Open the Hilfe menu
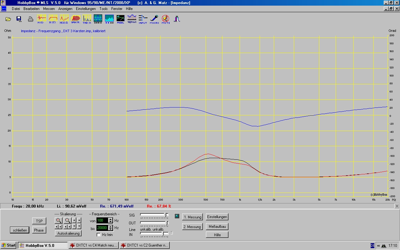400x250 pixels. pyautogui.click(x=129, y=9)
